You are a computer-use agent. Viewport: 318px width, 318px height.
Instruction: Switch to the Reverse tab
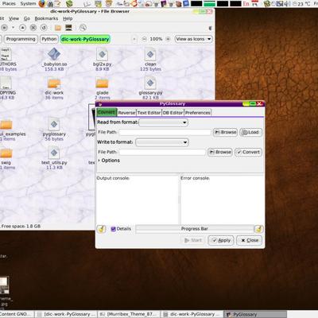pyautogui.click(x=126, y=113)
